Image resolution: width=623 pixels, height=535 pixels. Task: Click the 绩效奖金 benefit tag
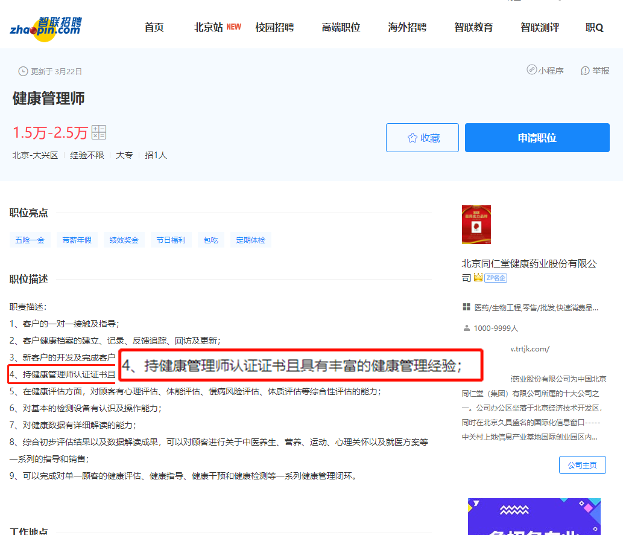pos(124,240)
